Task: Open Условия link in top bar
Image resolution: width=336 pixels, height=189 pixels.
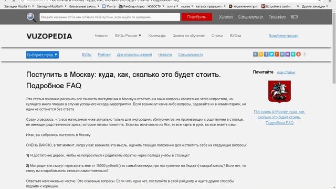Action: point(226,16)
